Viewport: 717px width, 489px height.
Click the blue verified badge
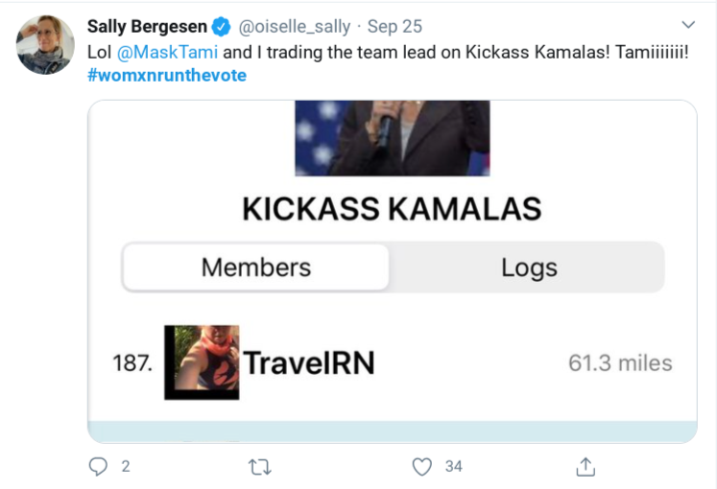click(x=222, y=27)
